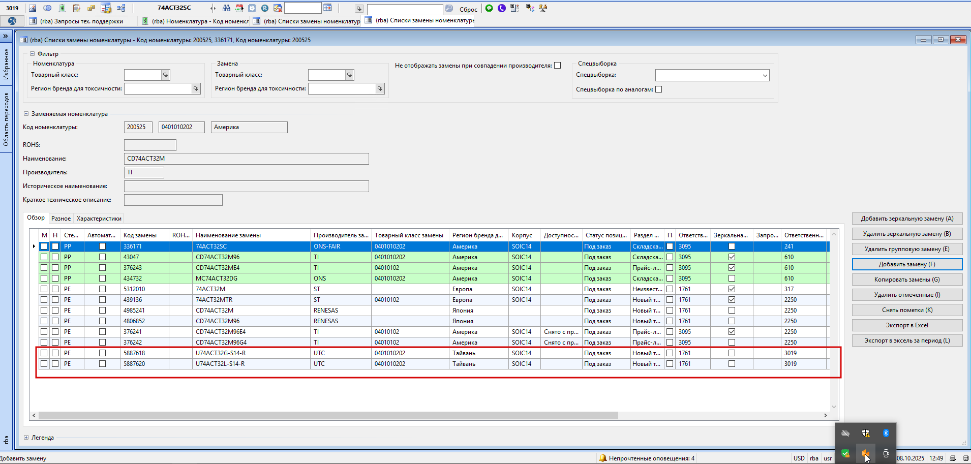The width and height of the screenshot is (971, 464).
Task: Click the binoculars search icon in toolbar
Action: 226,8
